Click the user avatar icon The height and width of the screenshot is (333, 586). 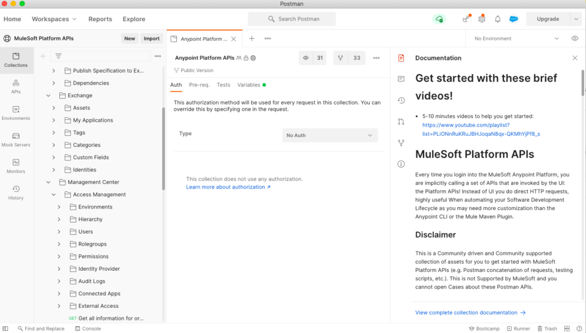513,19
